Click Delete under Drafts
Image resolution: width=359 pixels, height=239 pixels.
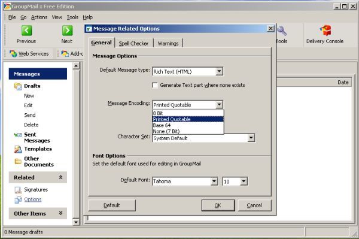31,125
